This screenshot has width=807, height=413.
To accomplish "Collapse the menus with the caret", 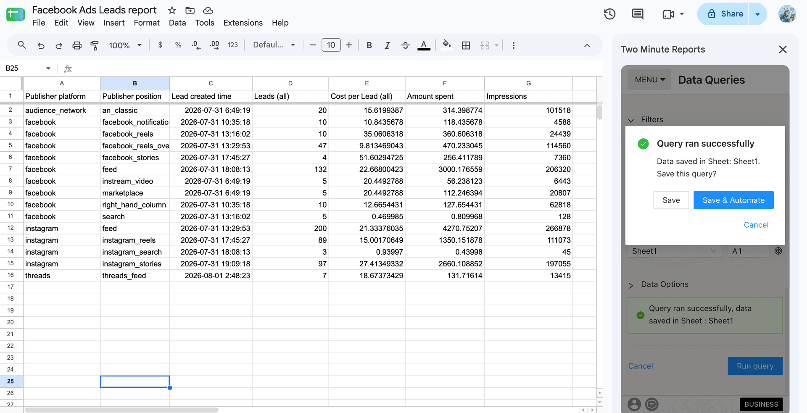I will [587, 45].
